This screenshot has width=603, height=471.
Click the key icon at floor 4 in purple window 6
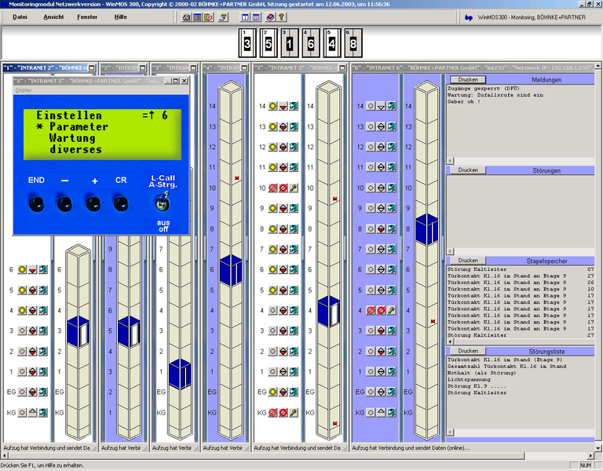[390, 310]
